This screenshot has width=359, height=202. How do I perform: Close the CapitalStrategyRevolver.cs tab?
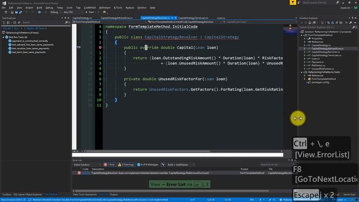(x=176, y=18)
